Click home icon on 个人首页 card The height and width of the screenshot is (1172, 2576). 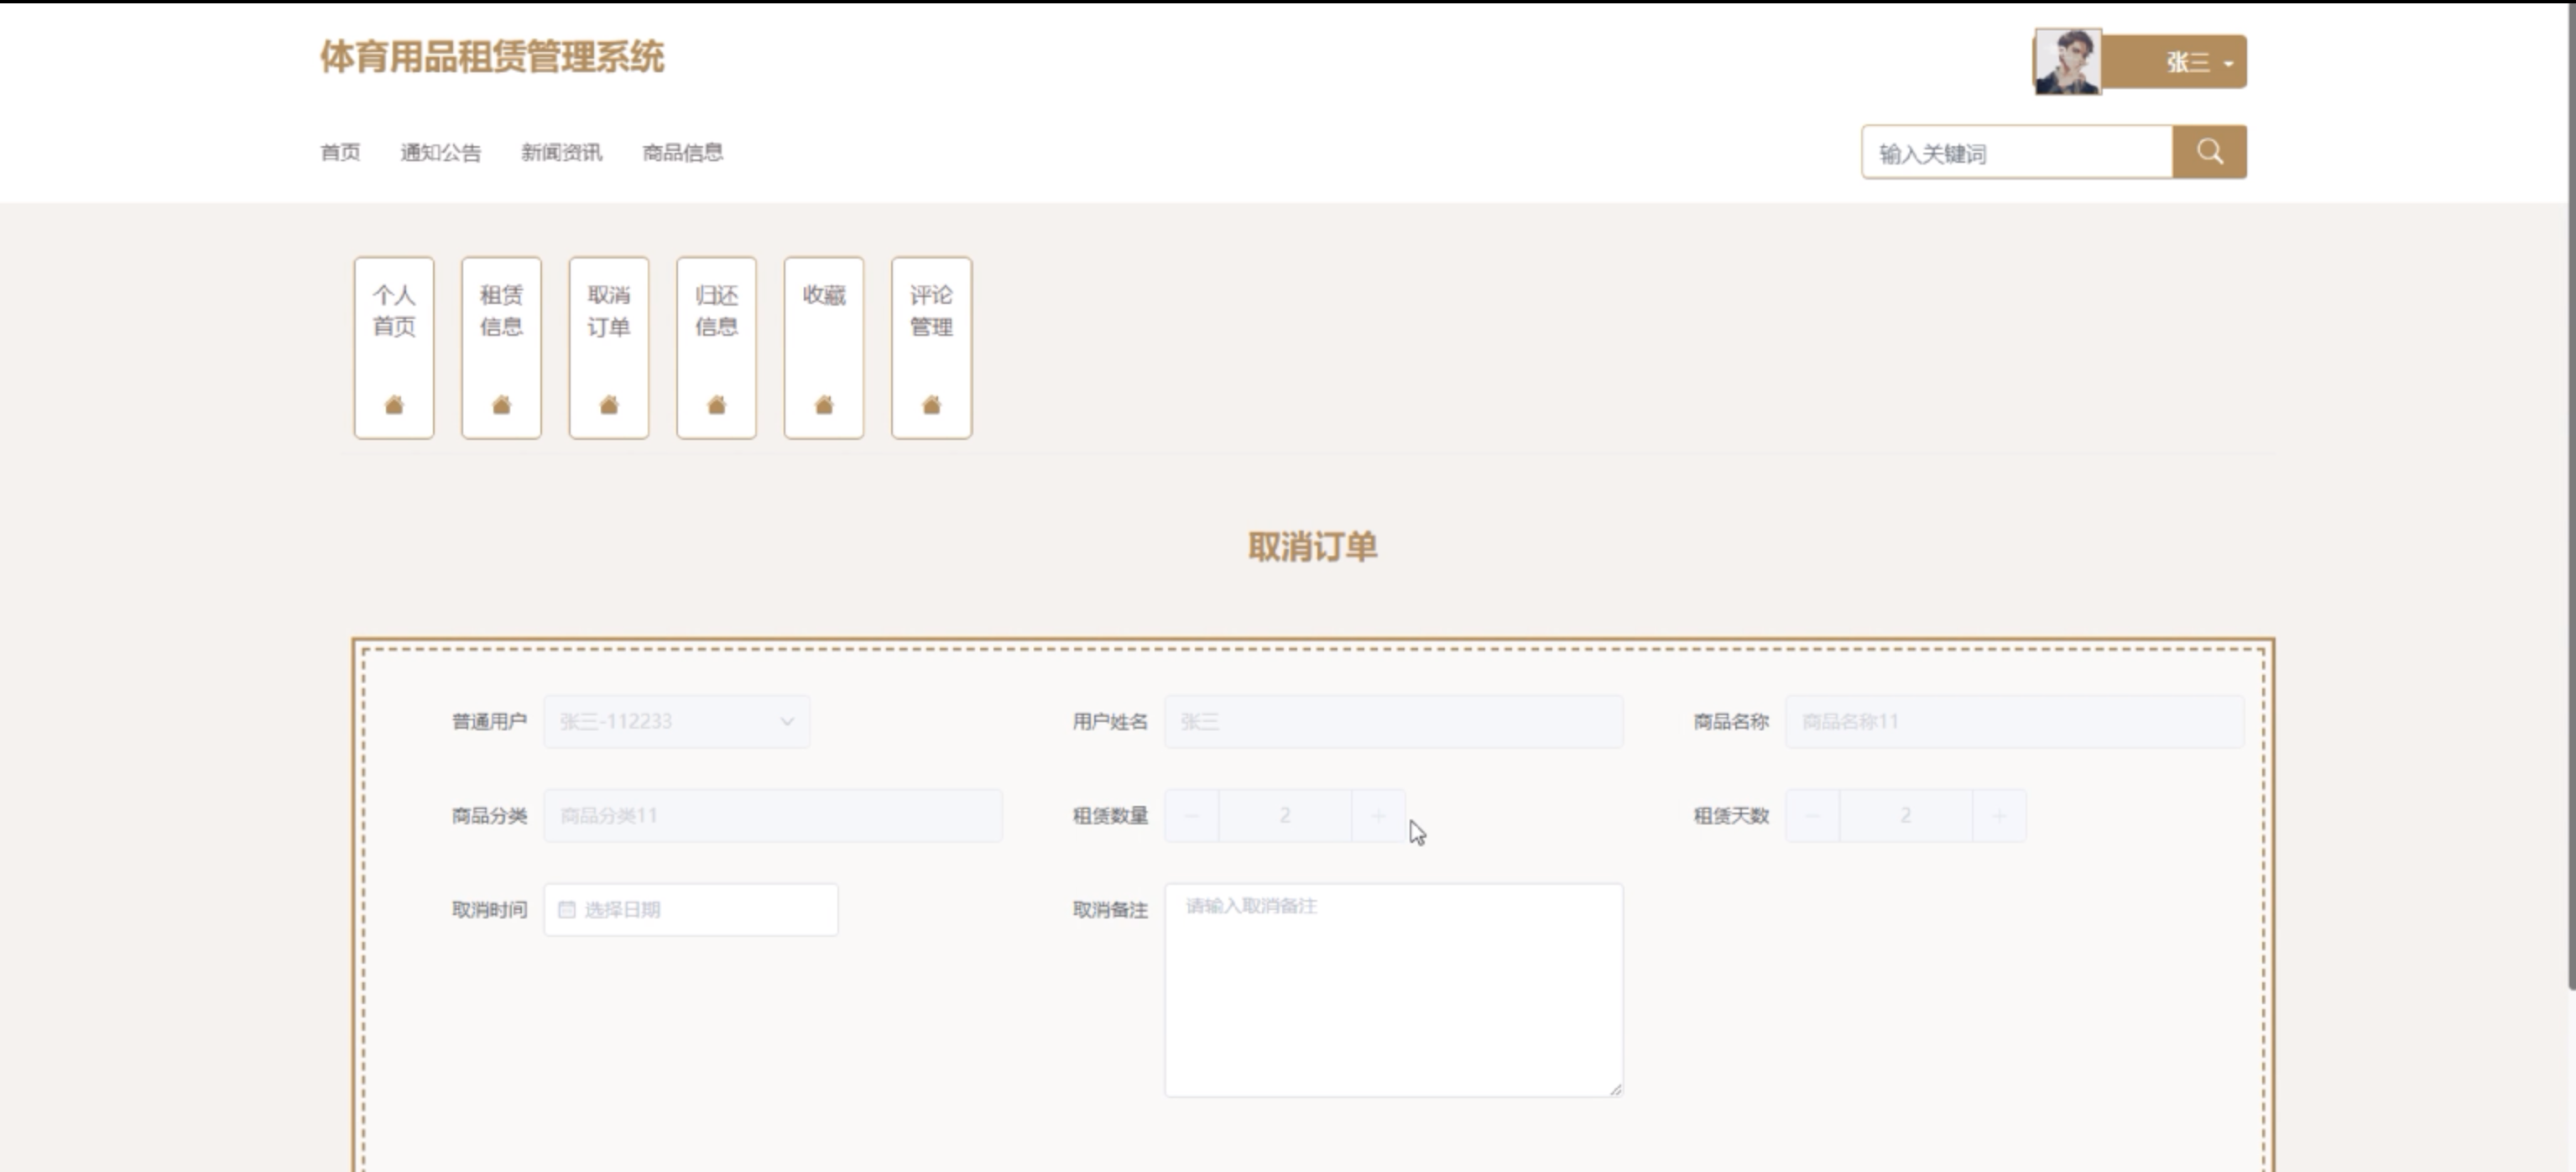(394, 405)
